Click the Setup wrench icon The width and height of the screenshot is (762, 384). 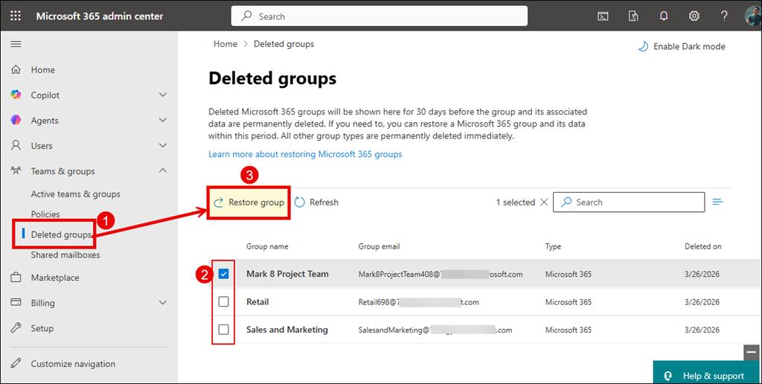[16, 327]
